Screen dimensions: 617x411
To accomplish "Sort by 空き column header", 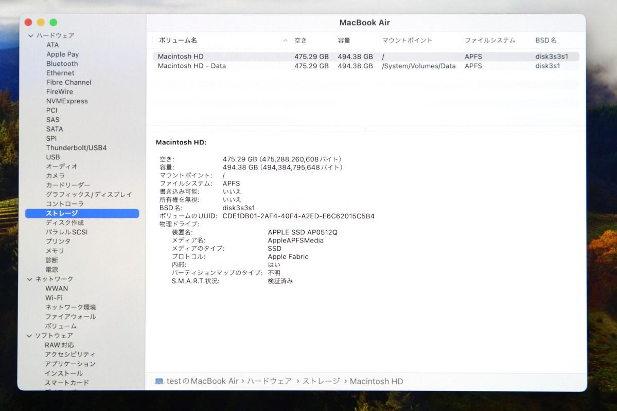I will point(301,41).
